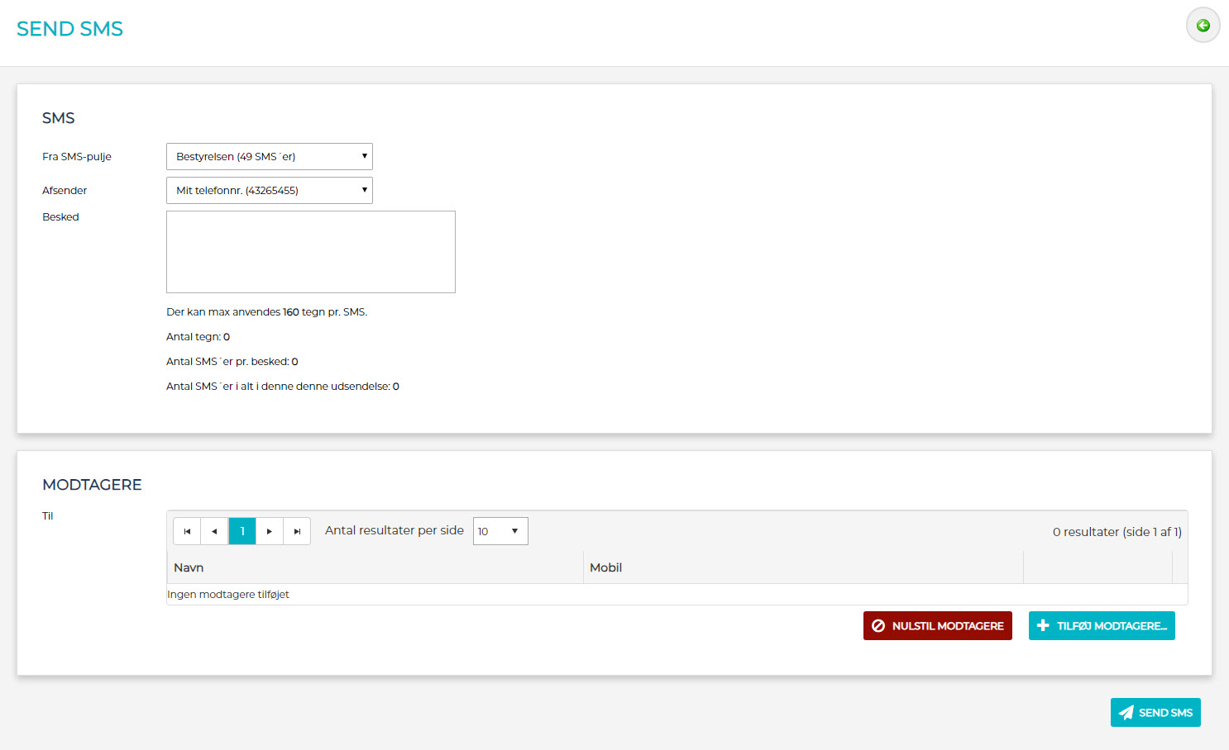Click the plus icon on Tilføj Modtagere
The width and height of the screenshot is (1229, 750).
[1043, 626]
